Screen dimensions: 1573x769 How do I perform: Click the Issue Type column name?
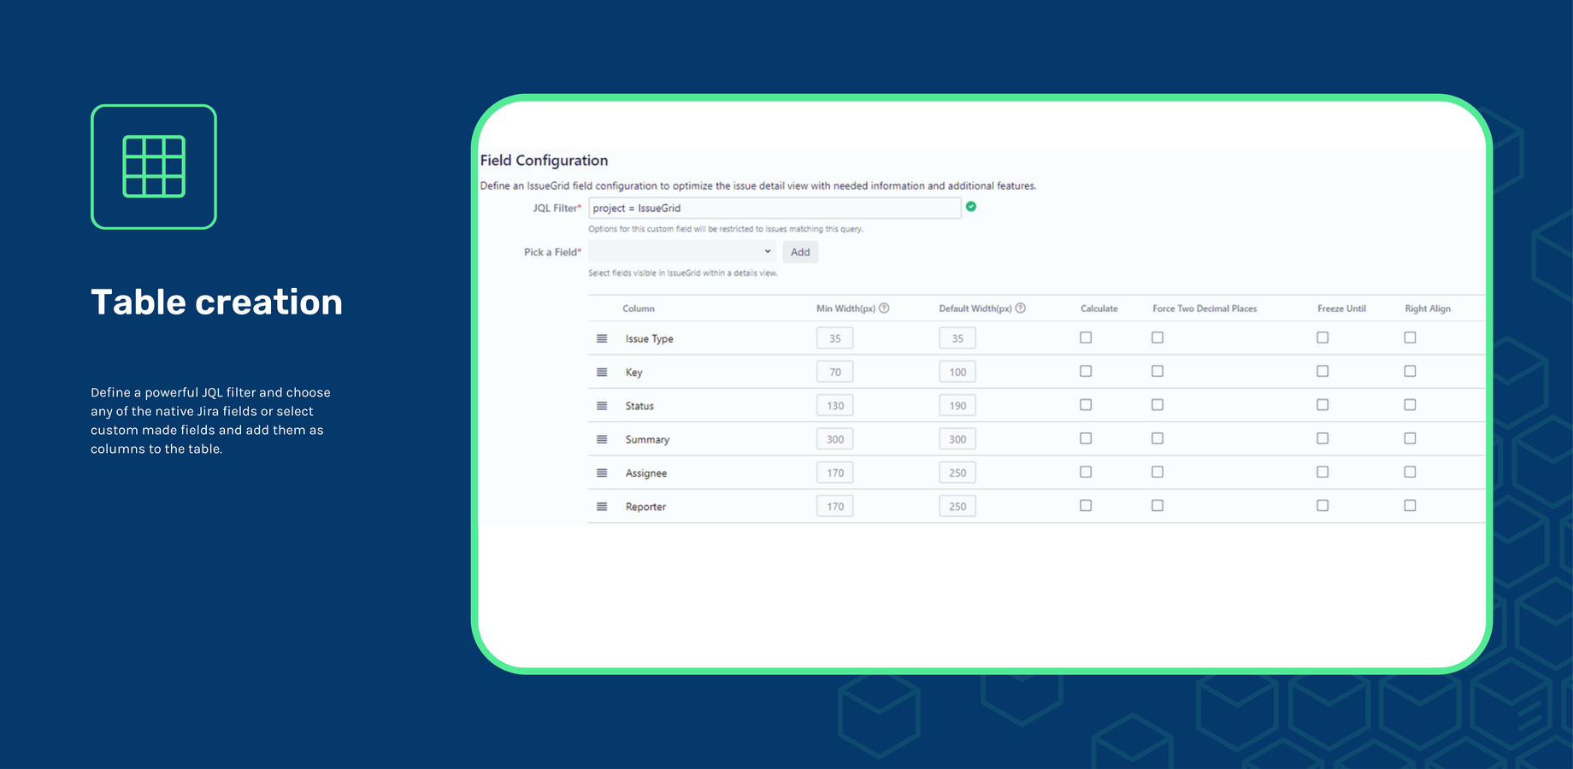(x=650, y=339)
